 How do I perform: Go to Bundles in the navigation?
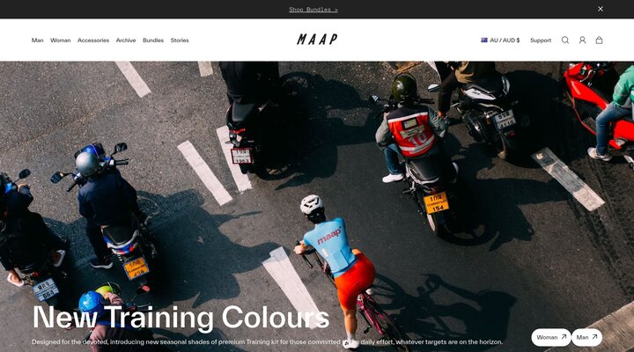click(153, 40)
